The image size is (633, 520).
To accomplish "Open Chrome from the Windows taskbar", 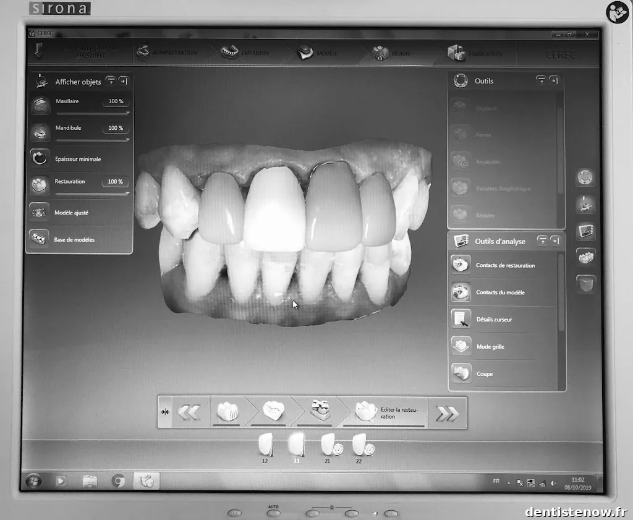I will click(x=118, y=480).
